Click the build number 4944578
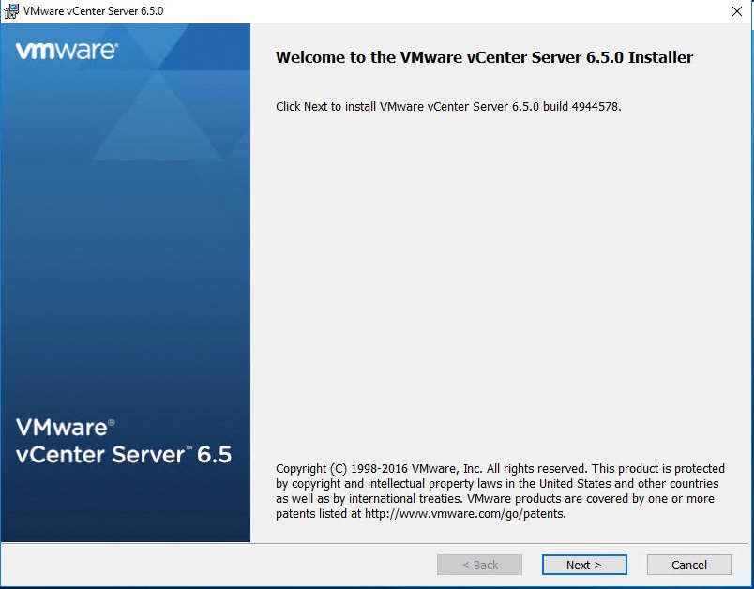The width and height of the screenshot is (754, 589). point(596,106)
